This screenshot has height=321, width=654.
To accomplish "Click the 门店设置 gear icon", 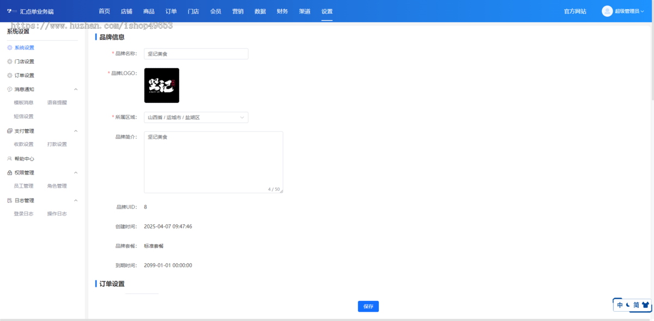I will (9, 61).
